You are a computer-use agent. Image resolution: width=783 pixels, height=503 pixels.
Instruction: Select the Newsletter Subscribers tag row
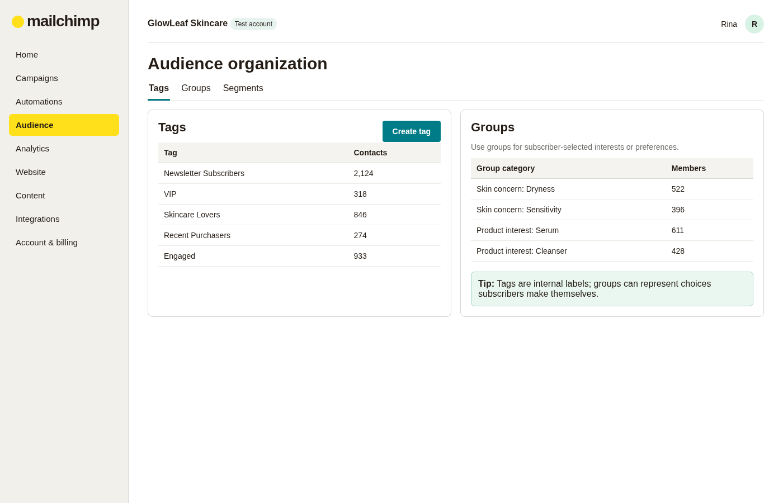point(299,173)
